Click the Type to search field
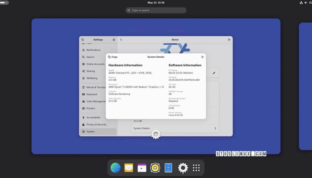The height and width of the screenshot is (178, 312). click(x=156, y=10)
